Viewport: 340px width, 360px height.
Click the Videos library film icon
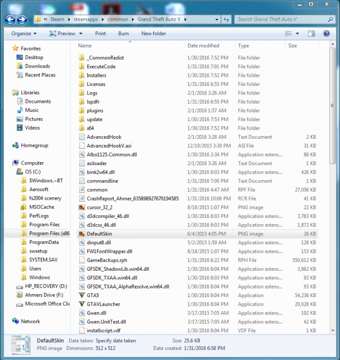pos(20,128)
